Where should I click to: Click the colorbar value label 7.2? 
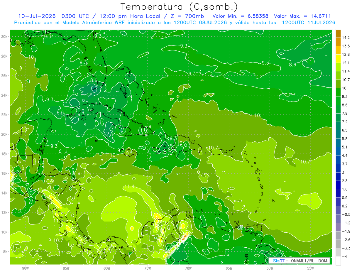pos(344,122)
